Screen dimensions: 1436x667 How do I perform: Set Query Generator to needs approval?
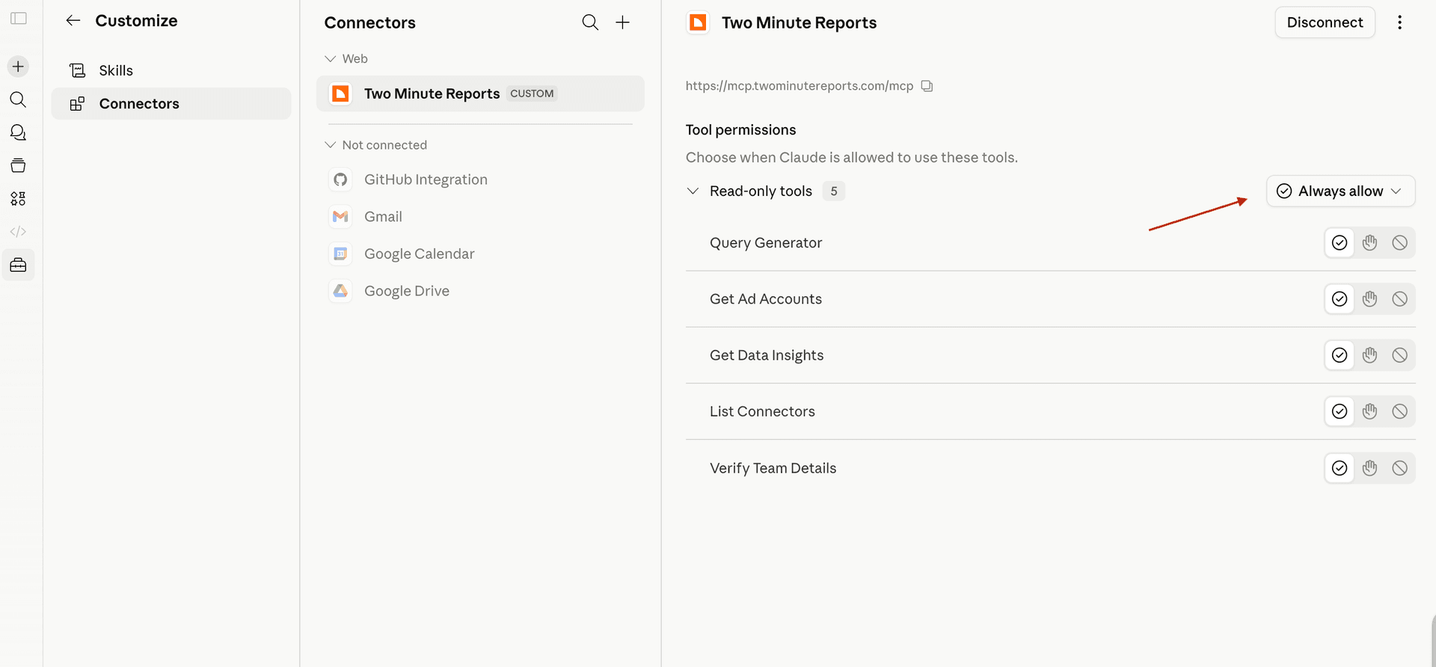click(x=1369, y=243)
